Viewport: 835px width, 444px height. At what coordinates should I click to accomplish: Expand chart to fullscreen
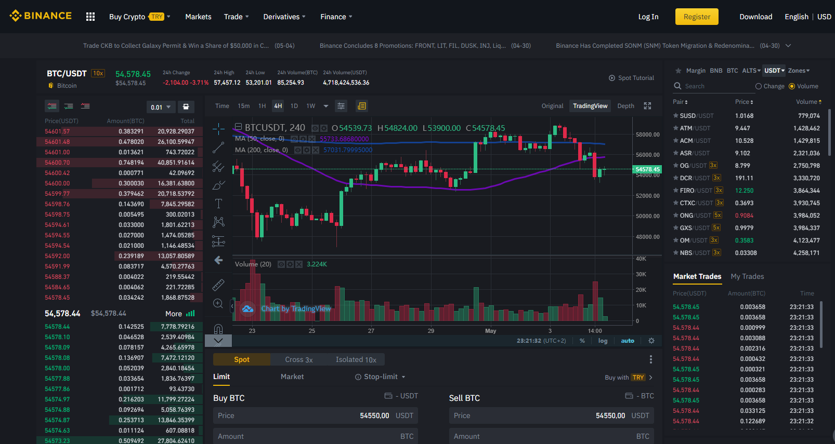click(647, 106)
